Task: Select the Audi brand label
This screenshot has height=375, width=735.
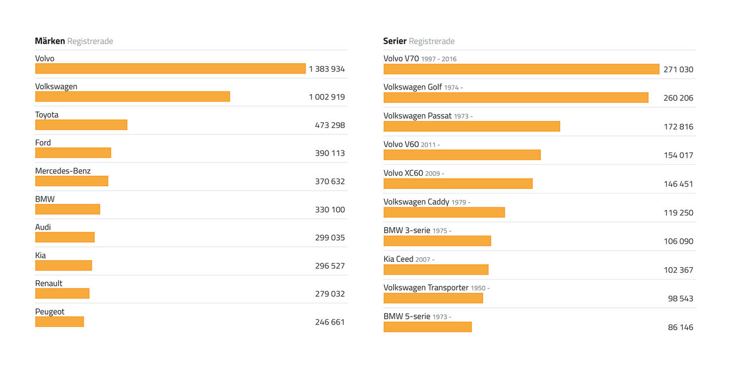Action: pos(43,227)
